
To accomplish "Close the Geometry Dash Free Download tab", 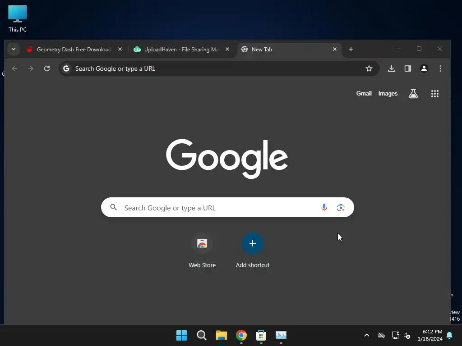I will click(120, 50).
